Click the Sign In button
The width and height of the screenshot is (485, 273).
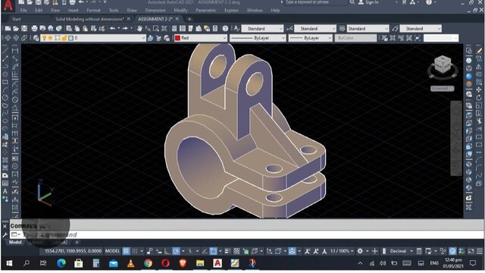[x=368, y=2]
